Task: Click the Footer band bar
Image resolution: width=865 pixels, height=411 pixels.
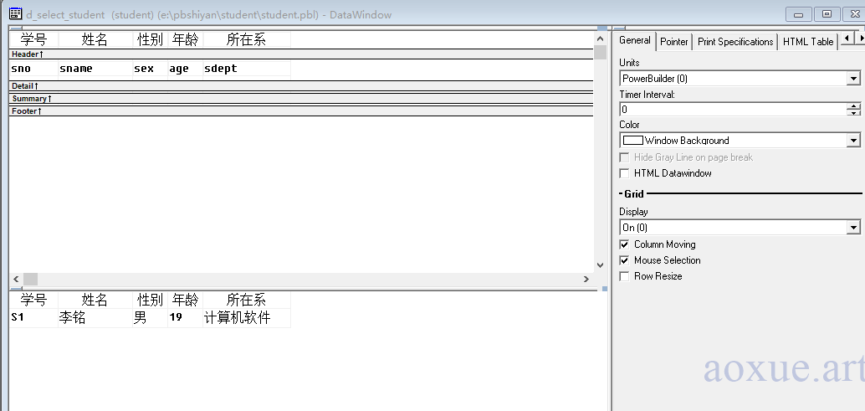Action: coord(301,111)
